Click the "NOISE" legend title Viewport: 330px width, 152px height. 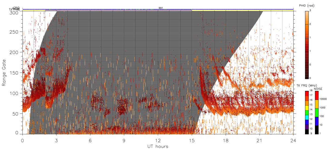click(x=319, y=88)
